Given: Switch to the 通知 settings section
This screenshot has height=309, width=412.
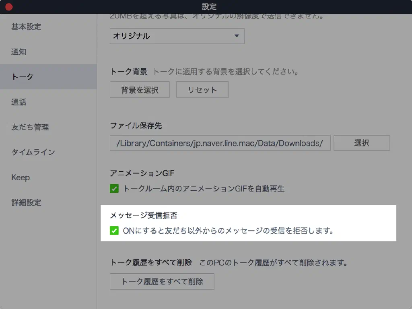Looking at the screenshot, I should [19, 52].
